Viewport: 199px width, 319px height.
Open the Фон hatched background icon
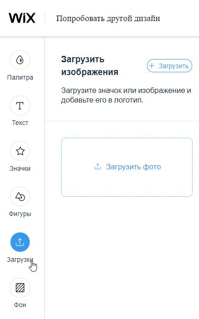coord(20,288)
